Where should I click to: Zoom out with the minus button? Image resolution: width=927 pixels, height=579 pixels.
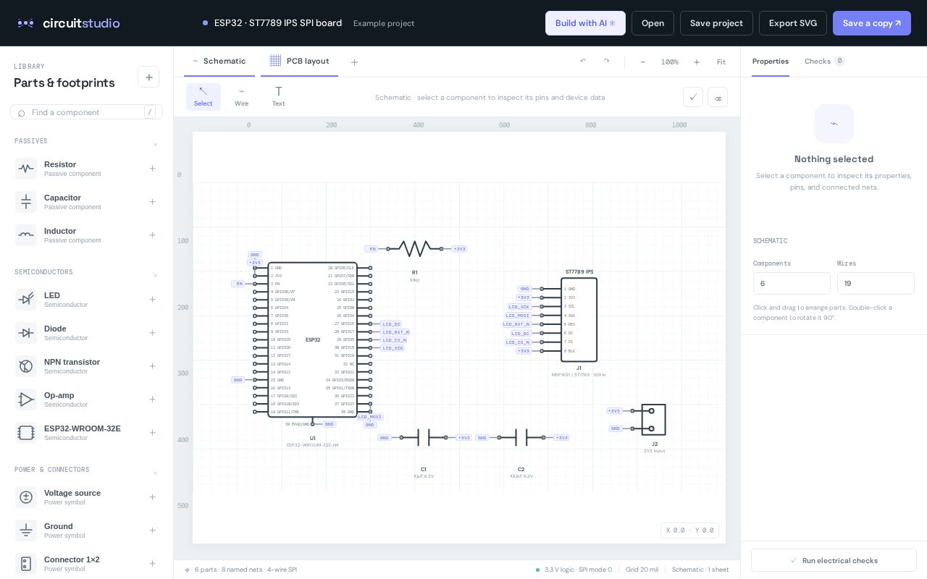coord(642,62)
